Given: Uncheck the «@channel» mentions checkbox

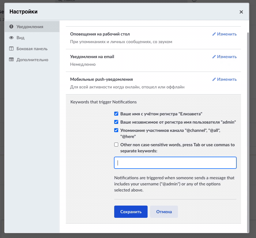Looking at the screenshot, I should click(x=116, y=130).
